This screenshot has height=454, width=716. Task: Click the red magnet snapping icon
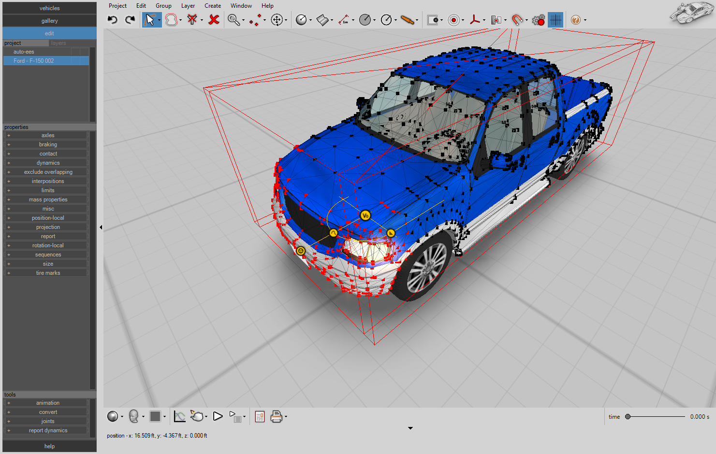coord(517,20)
